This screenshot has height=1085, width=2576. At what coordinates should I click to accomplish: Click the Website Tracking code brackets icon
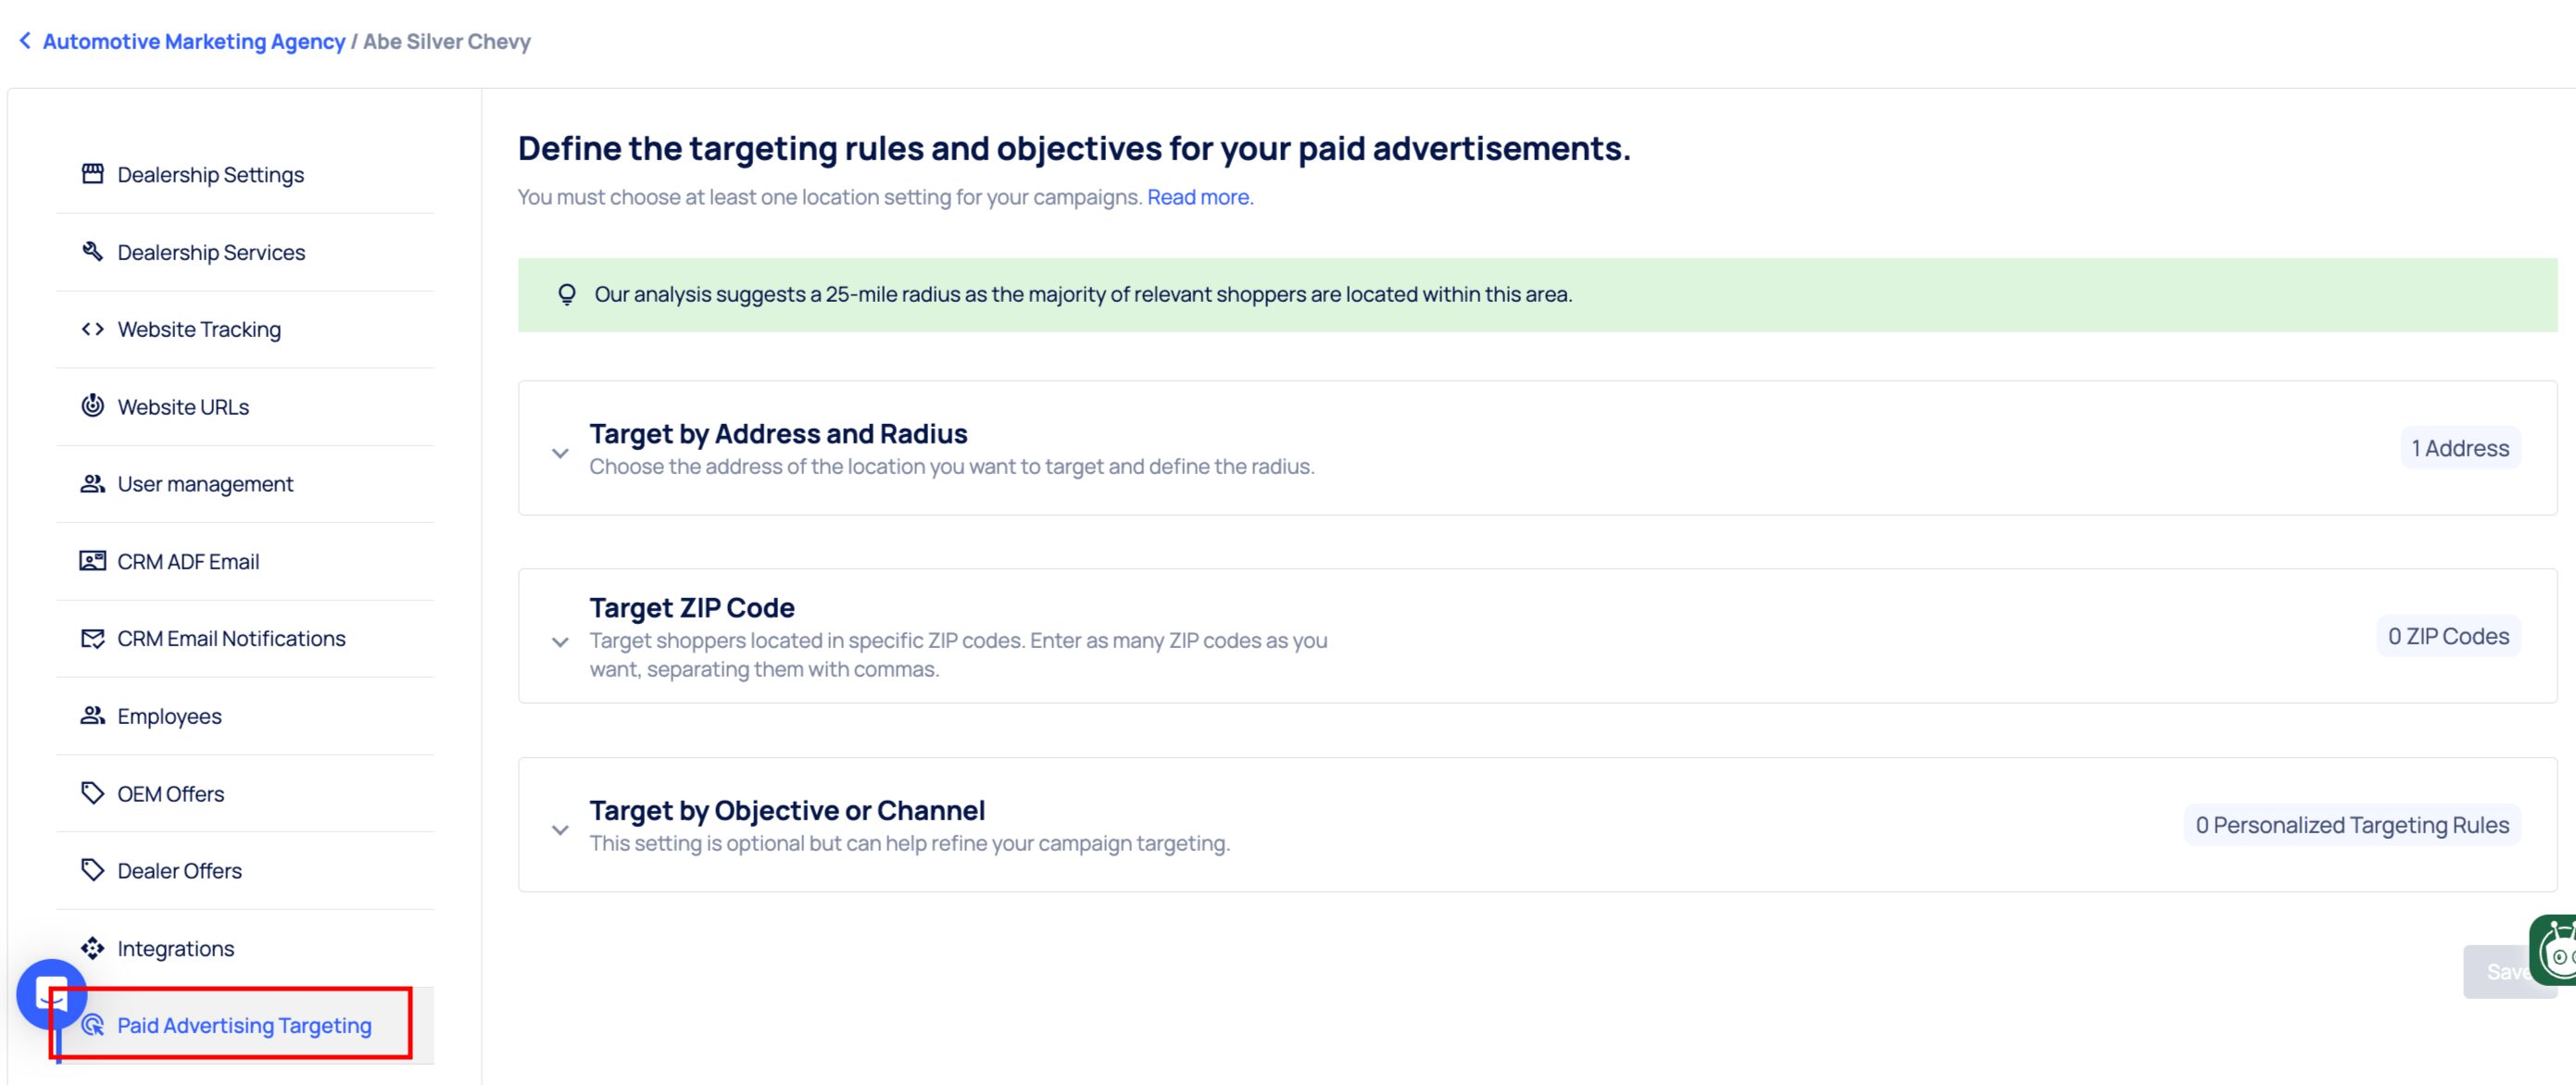point(92,329)
